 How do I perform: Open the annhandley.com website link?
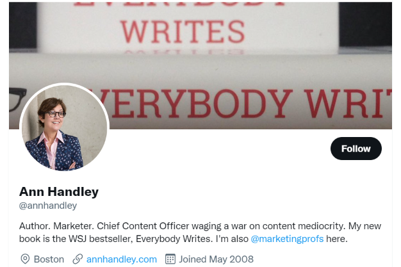(122, 259)
